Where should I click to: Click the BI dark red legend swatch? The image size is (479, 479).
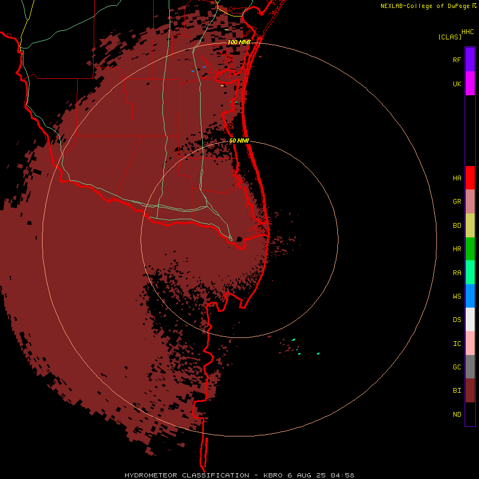(470, 391)
